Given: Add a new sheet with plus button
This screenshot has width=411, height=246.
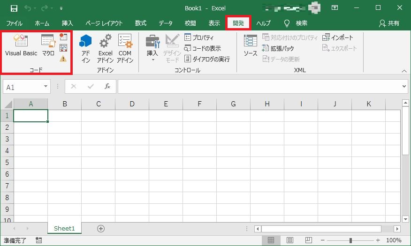Looking at the screenshot, I should pyautogui.click(x=101, y=229).
